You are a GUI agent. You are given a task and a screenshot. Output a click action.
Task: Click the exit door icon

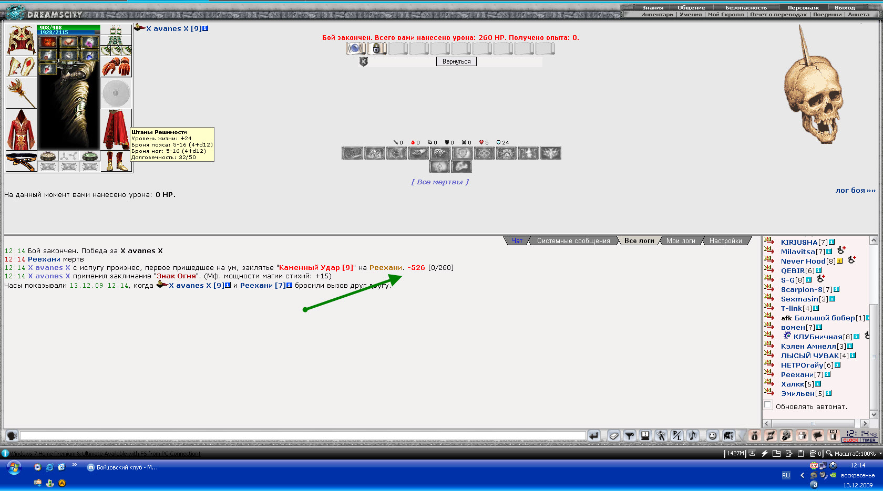pyautogui.click(x=833, y=435)
